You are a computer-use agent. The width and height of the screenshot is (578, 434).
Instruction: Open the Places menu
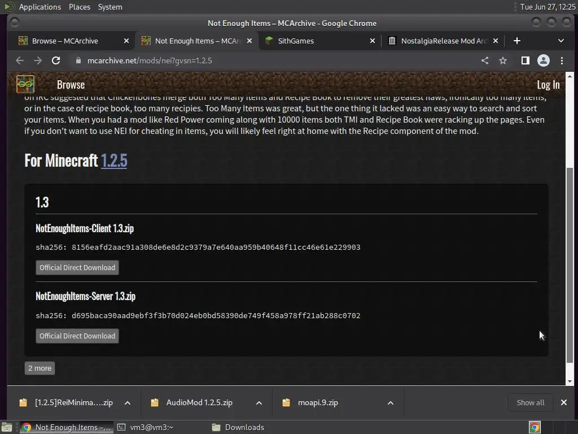tap(80, 7)
